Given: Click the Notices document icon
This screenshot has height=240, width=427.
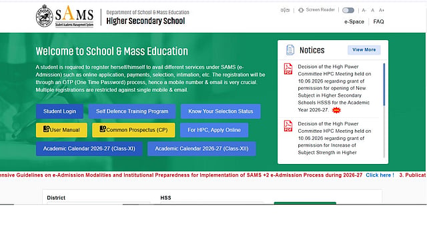Looking at the screenshot, I should (290, 50).
